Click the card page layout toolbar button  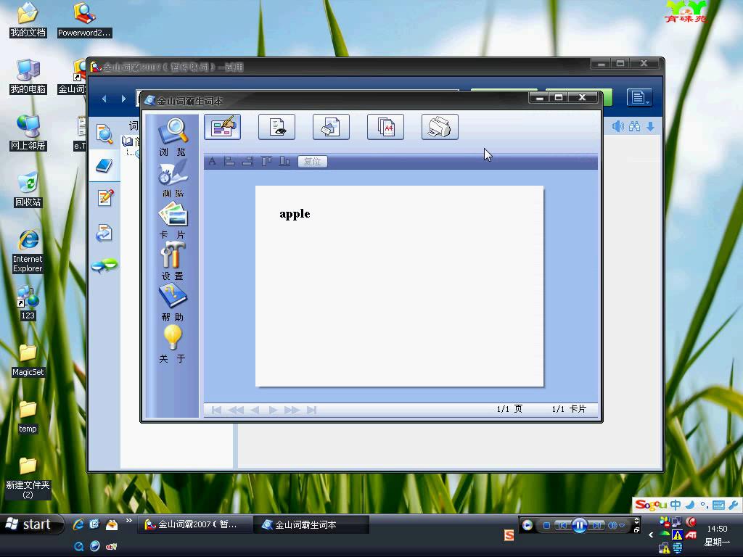[331, 127]
